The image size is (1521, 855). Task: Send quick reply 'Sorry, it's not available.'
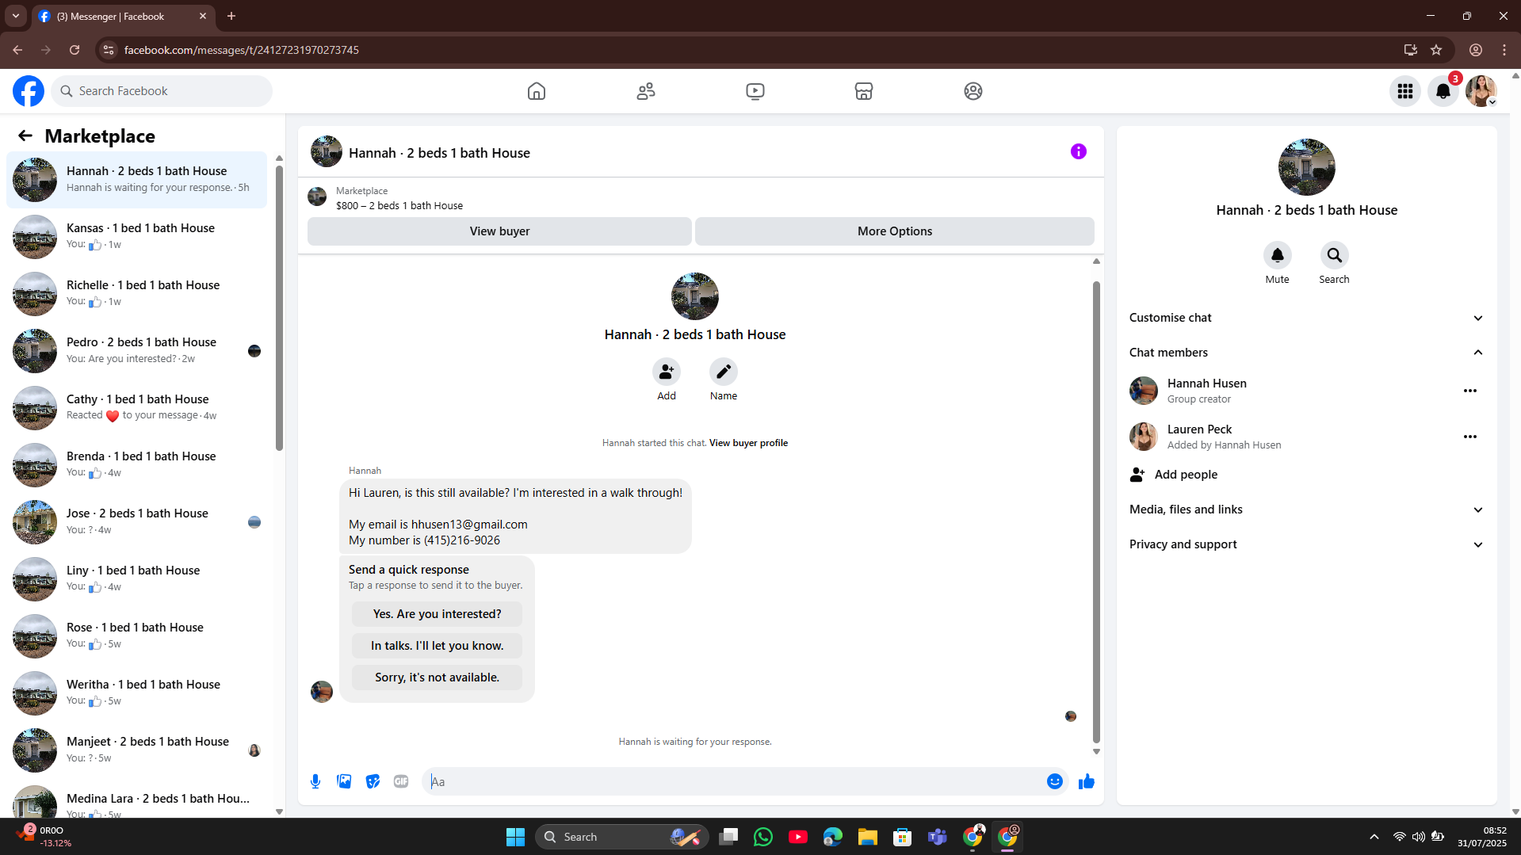pyautogui.click(x=437, y=678)
